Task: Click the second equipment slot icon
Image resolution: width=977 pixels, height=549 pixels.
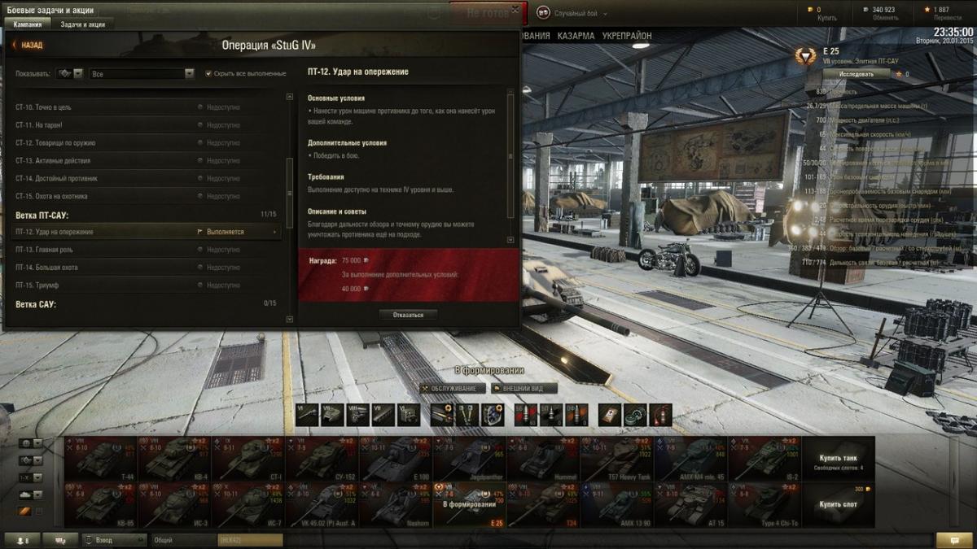Action: pos(467,414)
